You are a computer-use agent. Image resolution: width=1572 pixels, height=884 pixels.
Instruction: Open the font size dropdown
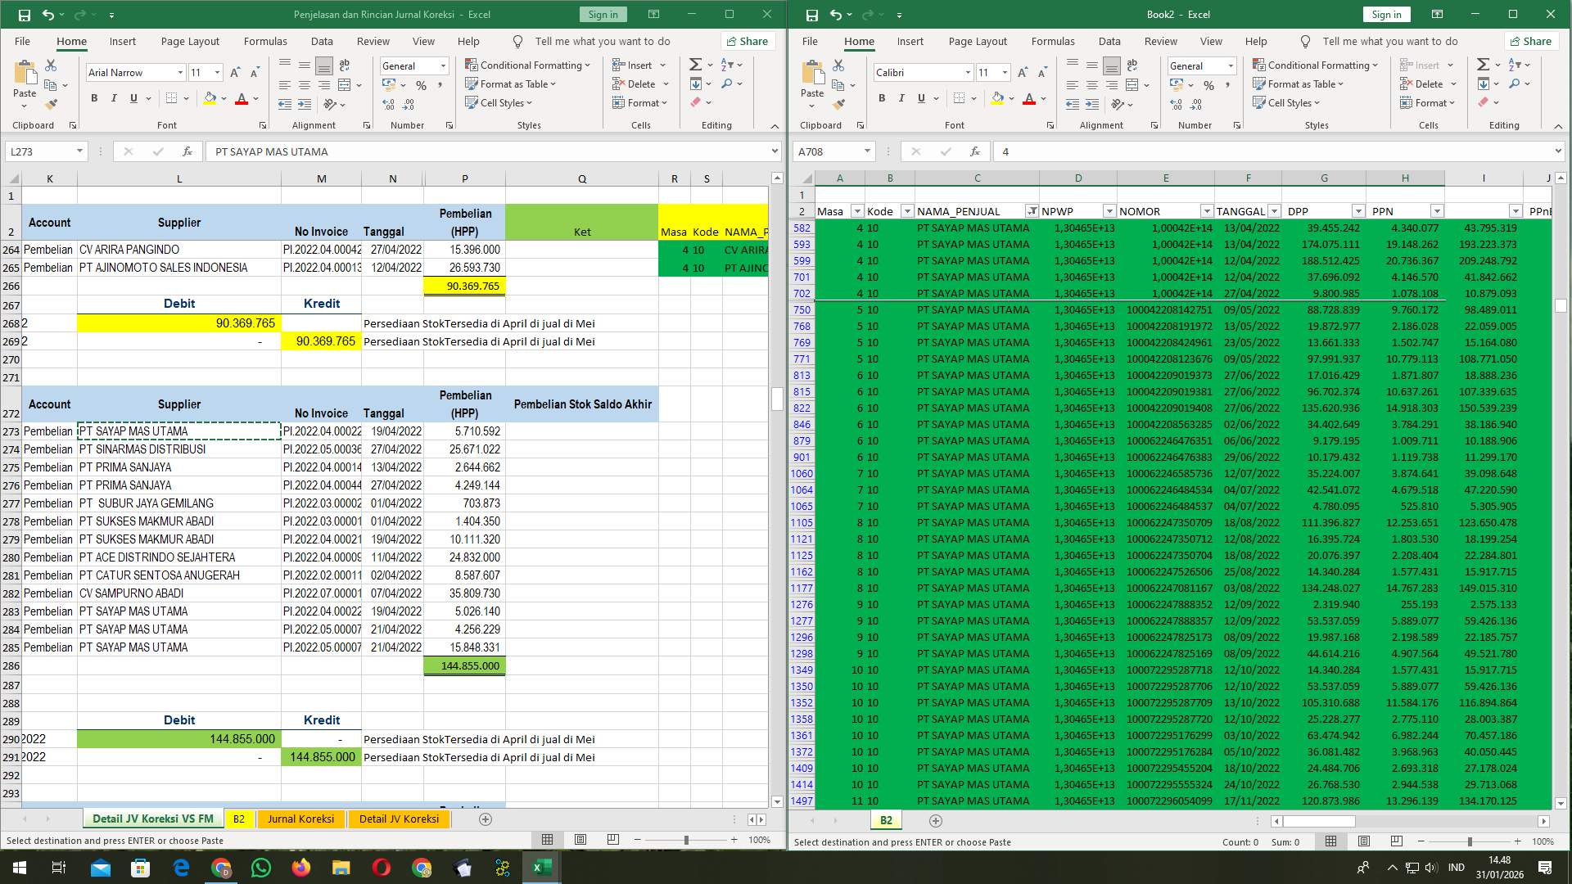[x=217, y=72]
